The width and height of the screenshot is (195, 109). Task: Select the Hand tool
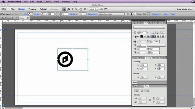81,9
